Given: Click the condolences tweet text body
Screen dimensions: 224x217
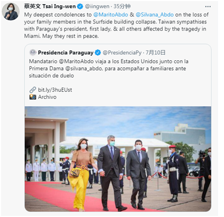Looking at the screenshot, I should click(116, 26).
